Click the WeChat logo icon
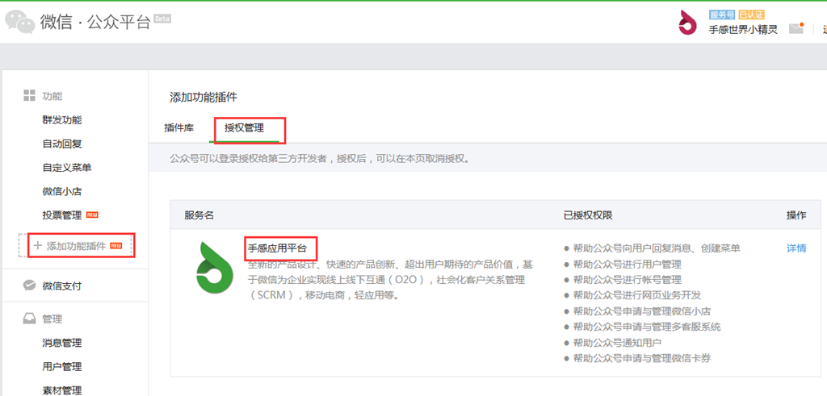This screenshot has height=396, width=827. 20,22
